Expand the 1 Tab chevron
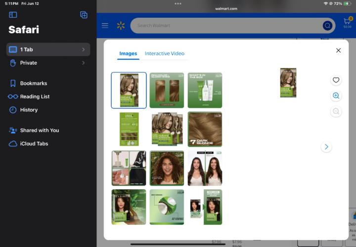 84,49
